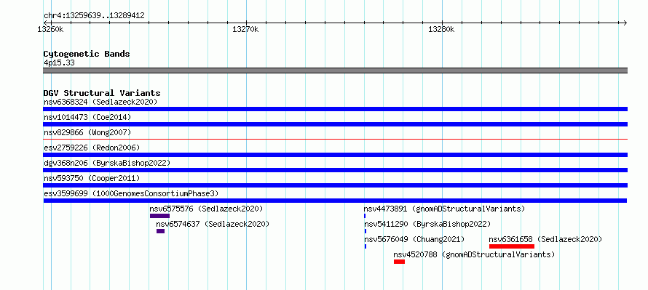Image resolution: width=648 pixels, height=290 pixels.
Task: Click the nsv829866 (Wong2007) label
Action: coord(87,132)
